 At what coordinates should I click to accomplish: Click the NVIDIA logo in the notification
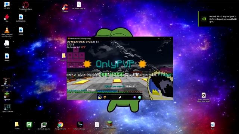[204, 19]
